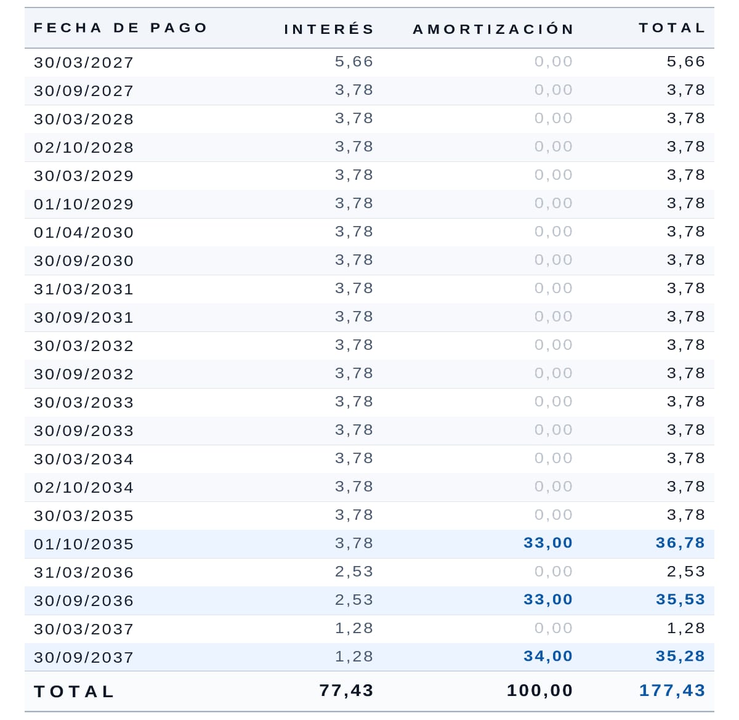This screenshot has width=739, height=720.
Task: Select the date 30/09/2033
Action: [x=84, y=431]
